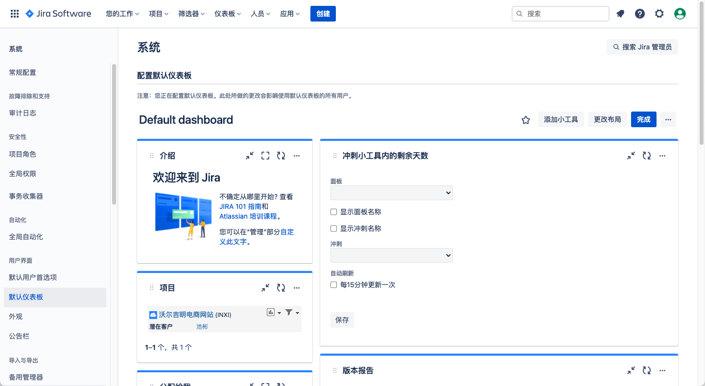Open the Atlassian 培训课程 link
705x386 pixels.
[x=248, y=216]
